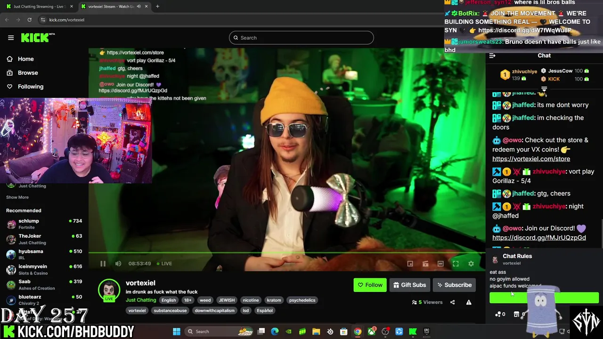The height and width of the screenshot is (339, 603).
Task: Open Google Chrome from taskbar
Action: [358, 331]
